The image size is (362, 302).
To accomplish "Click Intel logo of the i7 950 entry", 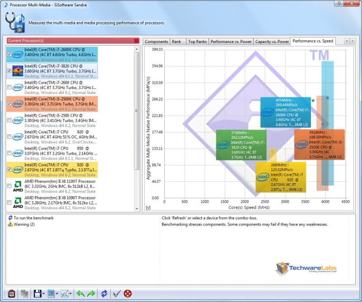I will pos(18,153).
